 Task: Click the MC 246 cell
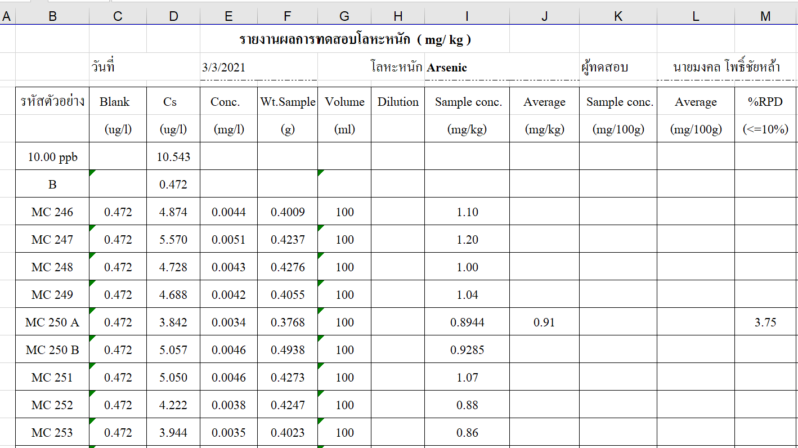point(52,212)
